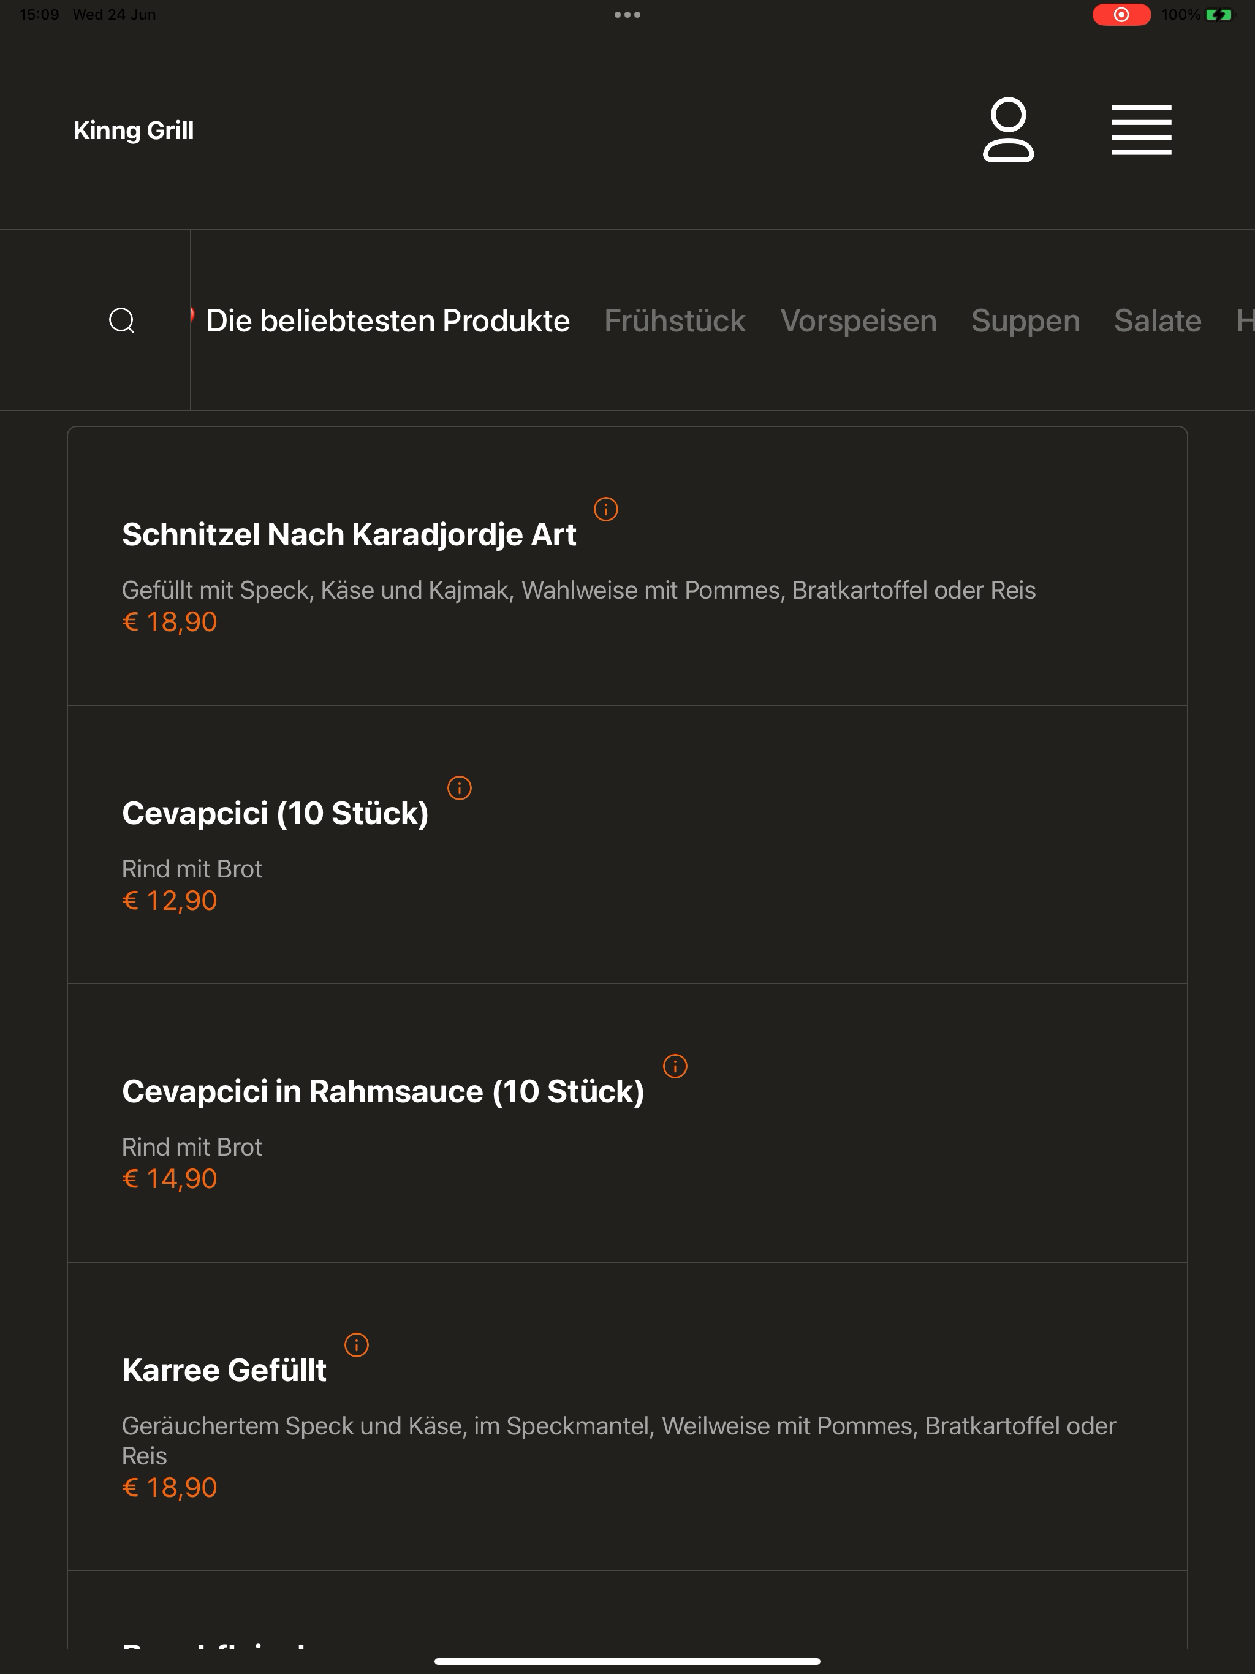Click price under Karree Gefüllt
The image size is (1255, 1674).
(170, 1487)
